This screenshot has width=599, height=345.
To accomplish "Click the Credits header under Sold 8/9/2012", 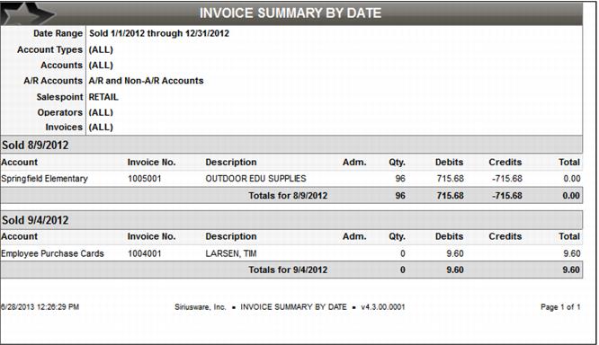I will 505,163.
